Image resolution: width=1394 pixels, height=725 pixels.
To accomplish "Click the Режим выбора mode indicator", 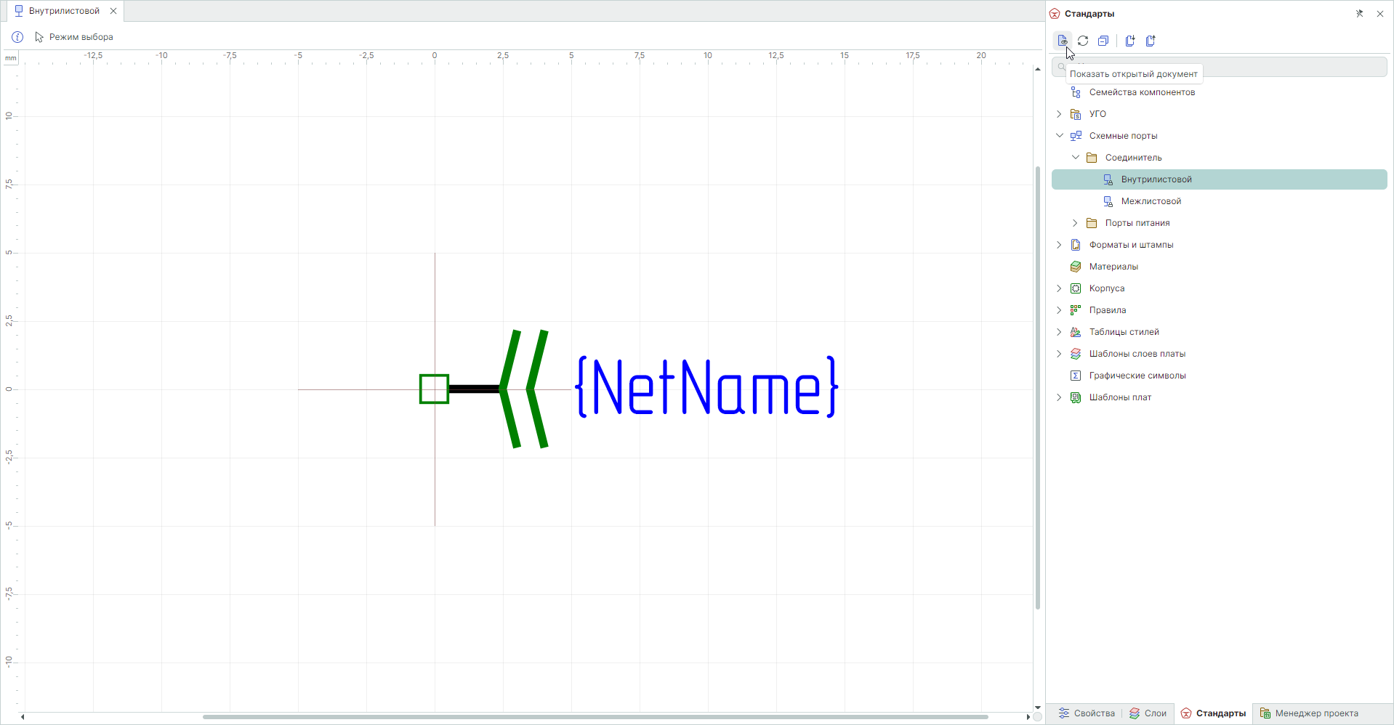I will (74, 37).
